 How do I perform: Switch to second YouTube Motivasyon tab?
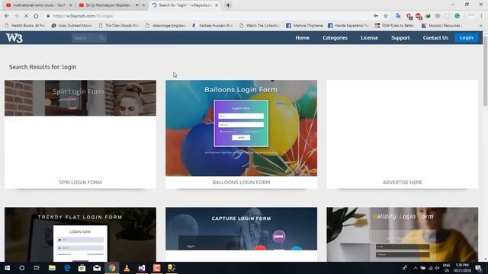click(x=111, y=5)
